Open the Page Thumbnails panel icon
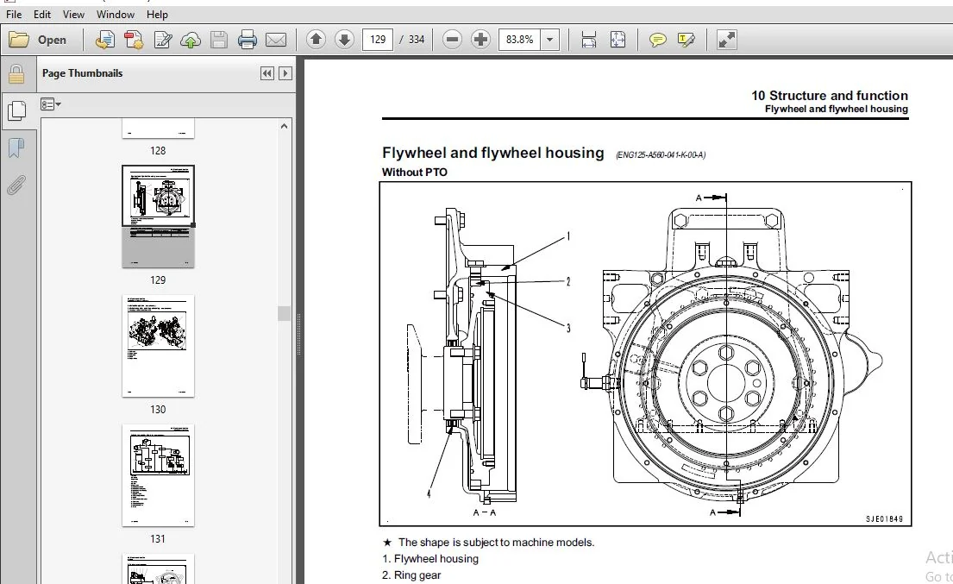The height and width of the screenshot is (584, 953). click(16, 110)
